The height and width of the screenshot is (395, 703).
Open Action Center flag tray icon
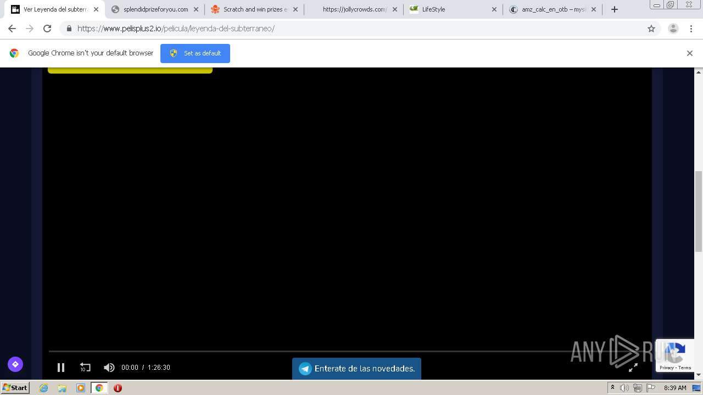point(651,388)
